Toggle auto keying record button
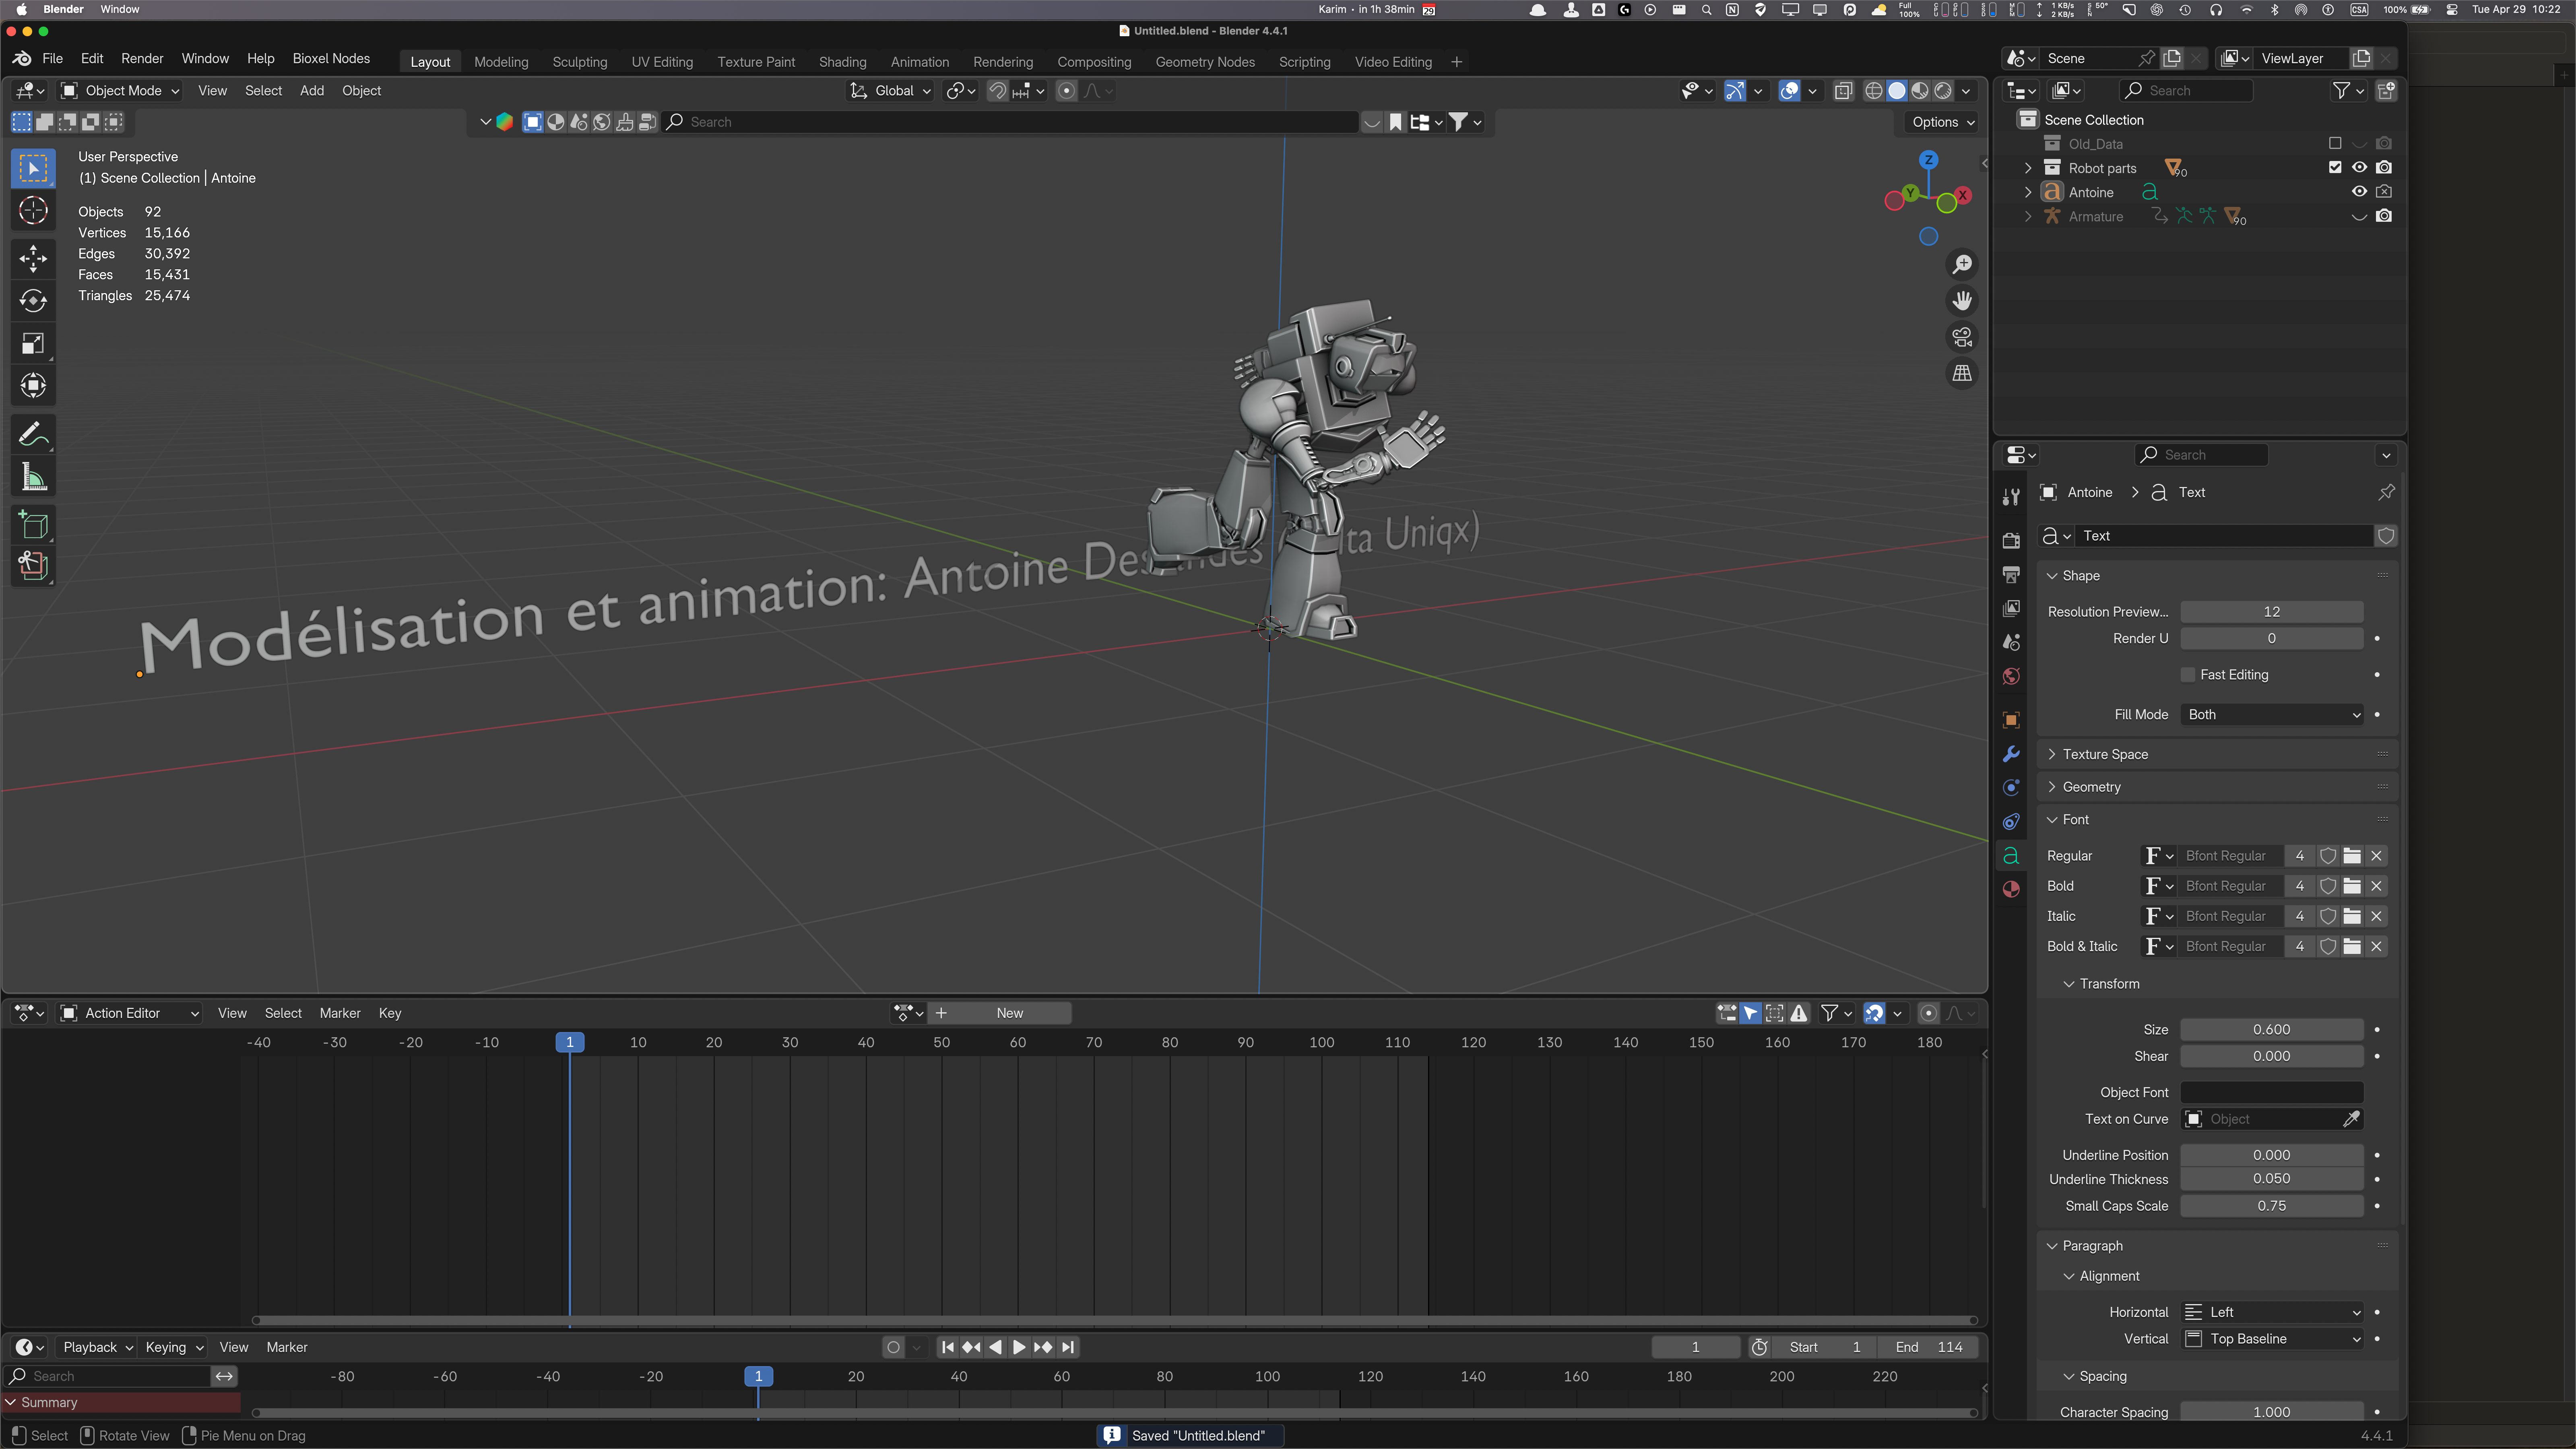This screenshot has height=1449, width=2576. 894,1348
